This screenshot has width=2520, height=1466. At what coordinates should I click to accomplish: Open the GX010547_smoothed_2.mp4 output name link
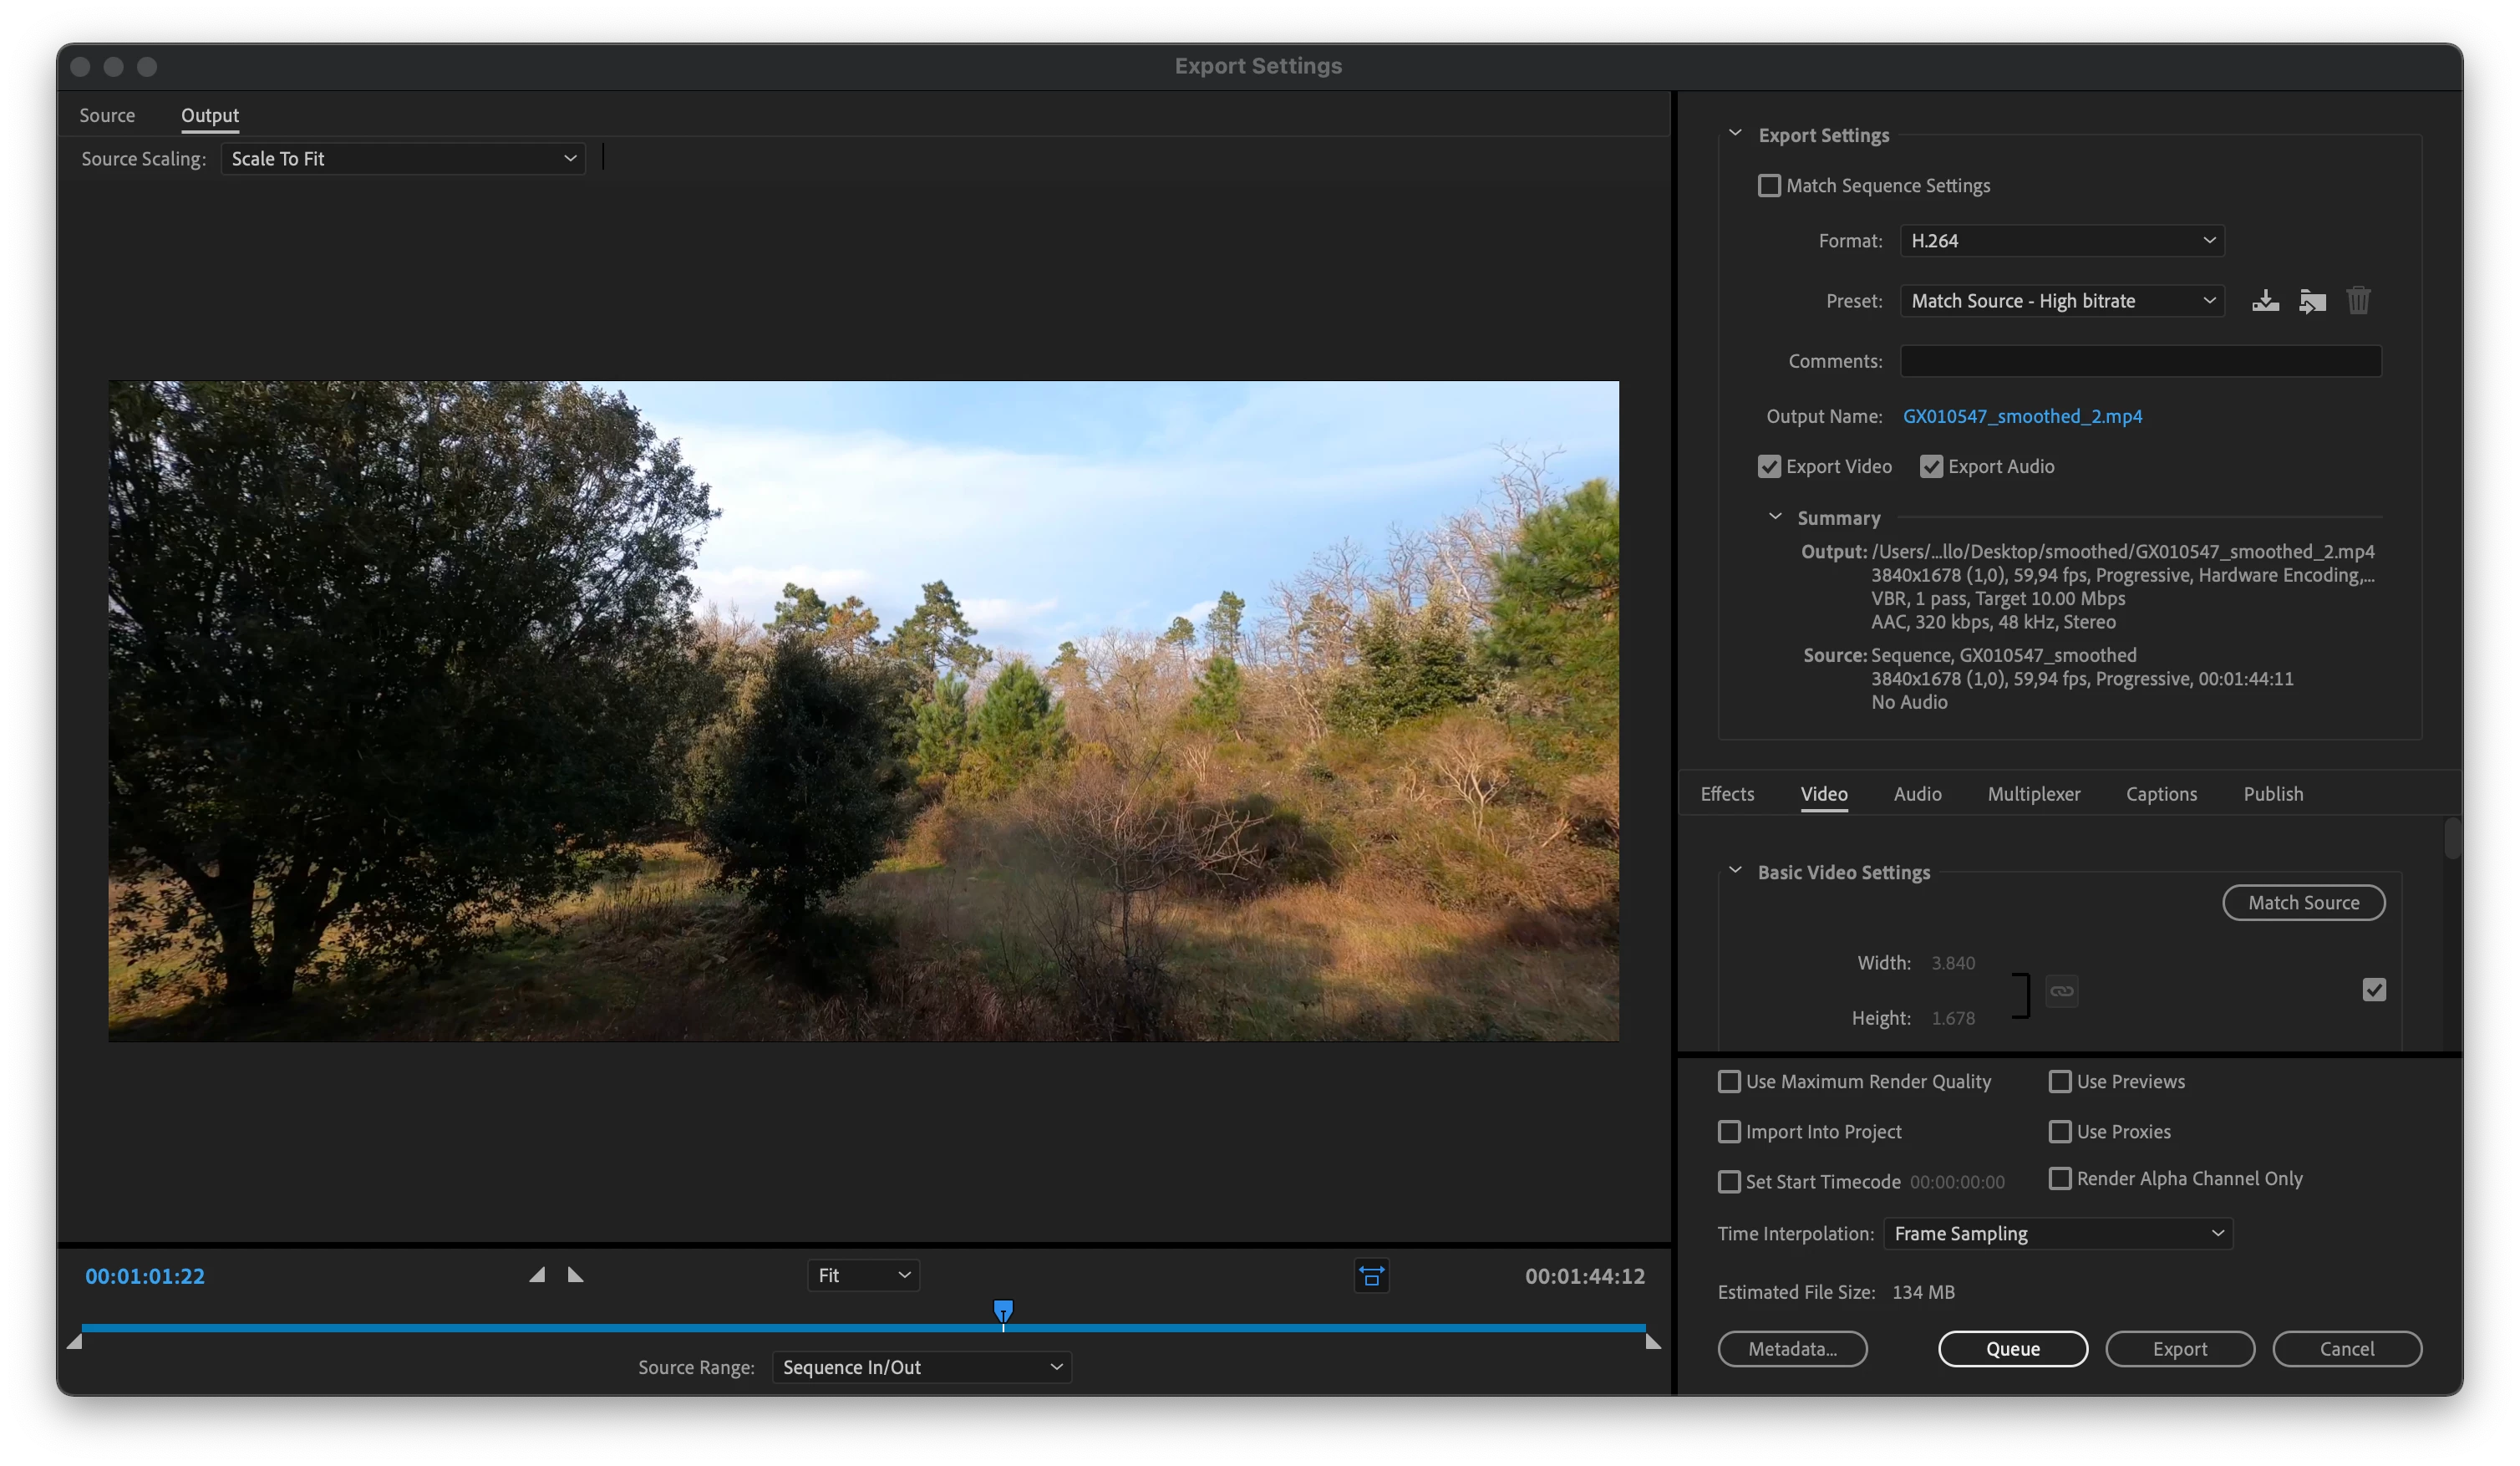tap(2022, 416)
